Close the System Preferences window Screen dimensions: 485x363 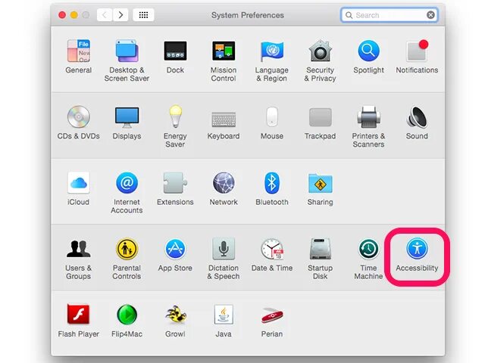coord(62,15)
